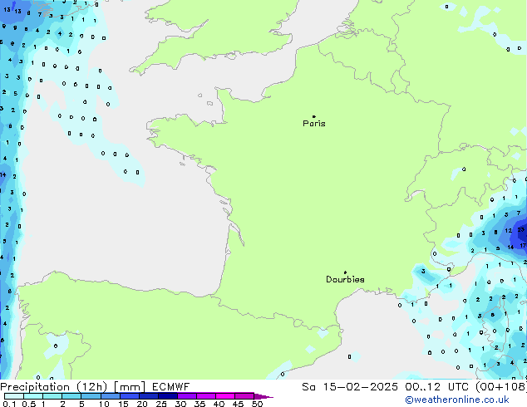The width and height of the screenshot is (527, 407).
Task: Select the 20–25 mm legend swatch
Action: coord(149,396)
